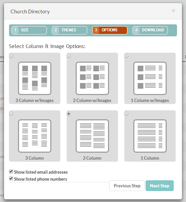Close the Church Directory dialog
Screen dimensions: 186x202
click(173, 11)
